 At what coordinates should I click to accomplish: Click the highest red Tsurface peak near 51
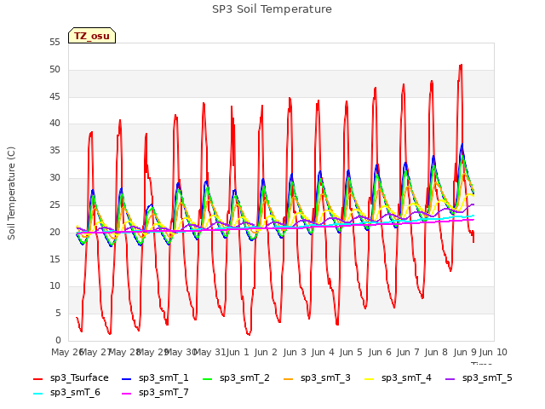pos(461,65)
